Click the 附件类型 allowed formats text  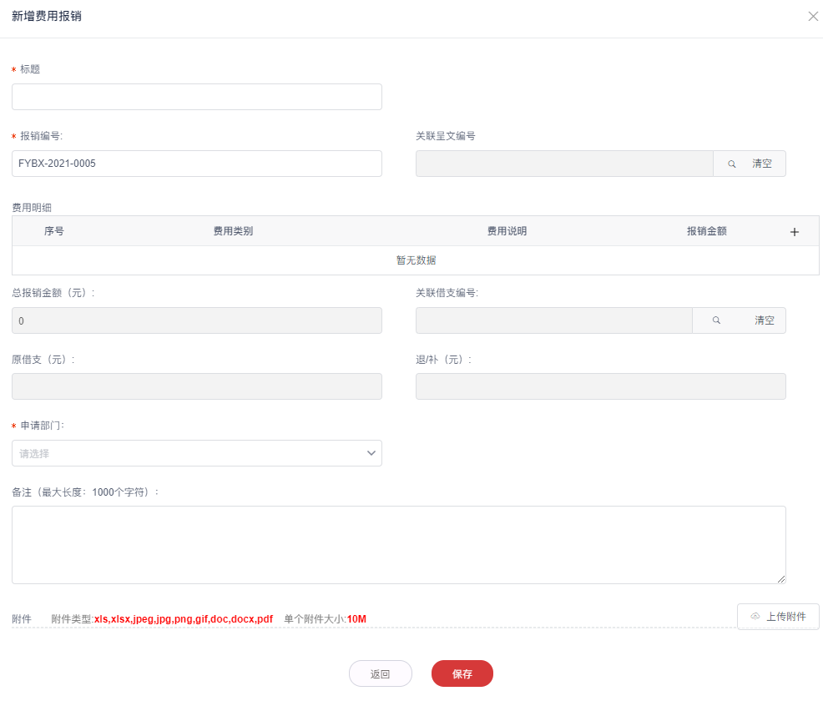[162, 619]
